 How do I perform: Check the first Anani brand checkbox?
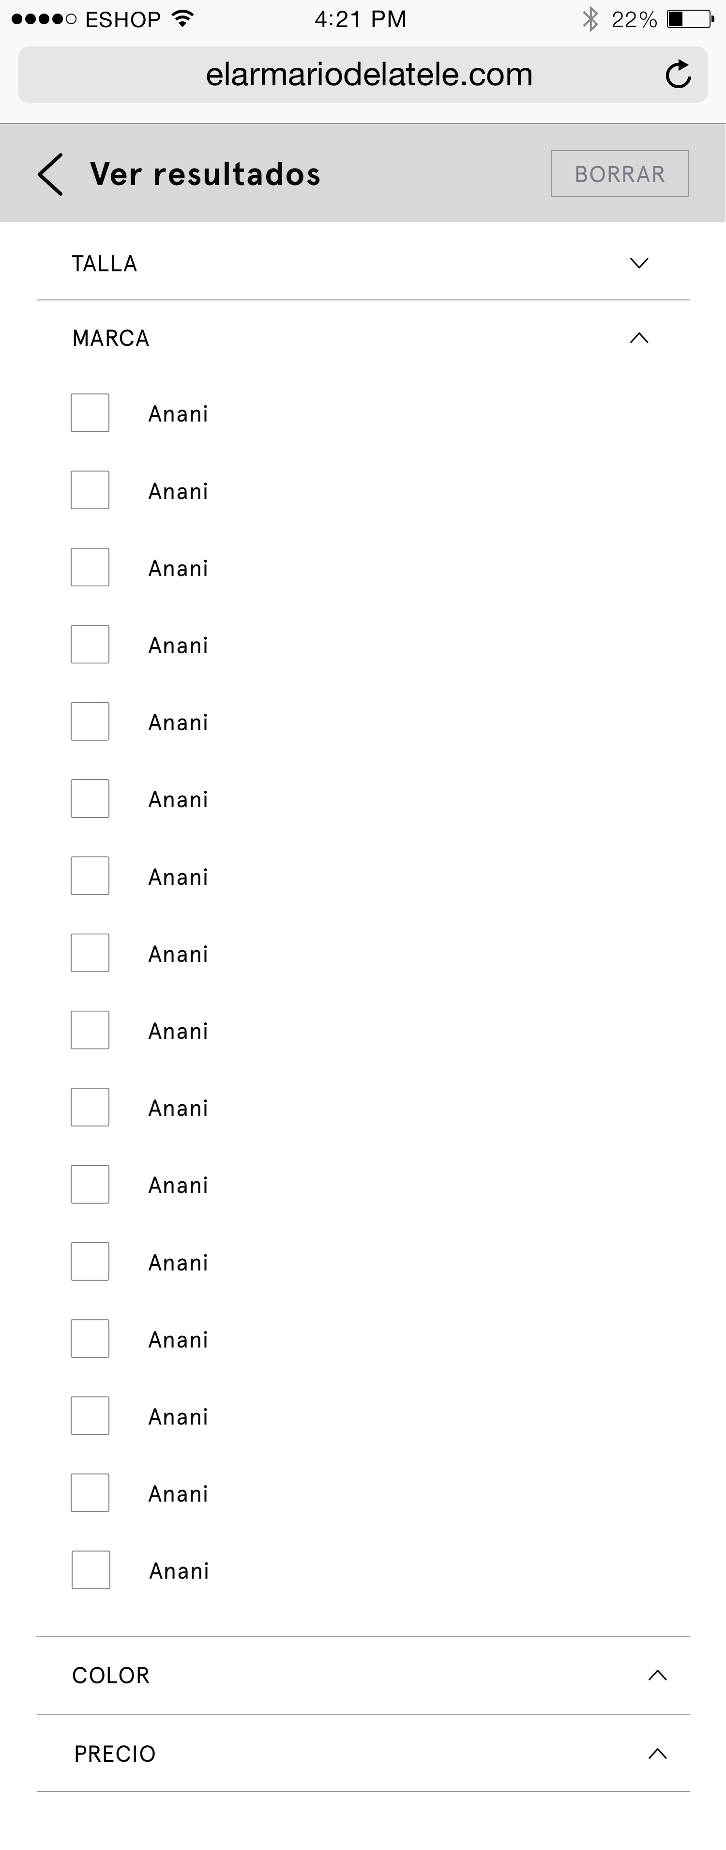tap(90, 413)
